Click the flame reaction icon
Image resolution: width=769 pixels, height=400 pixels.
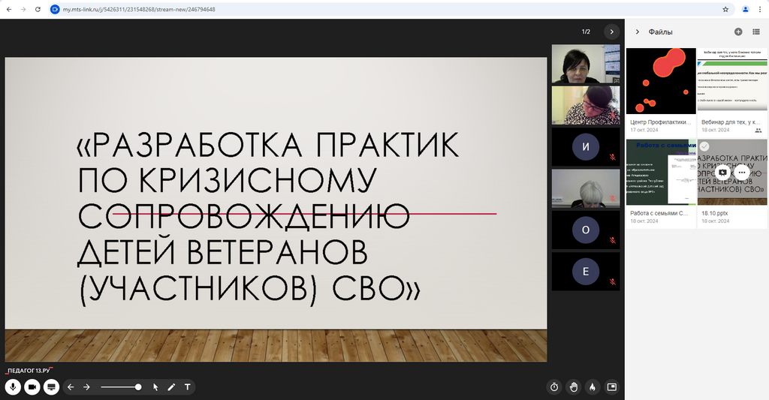tap(593, 387)
